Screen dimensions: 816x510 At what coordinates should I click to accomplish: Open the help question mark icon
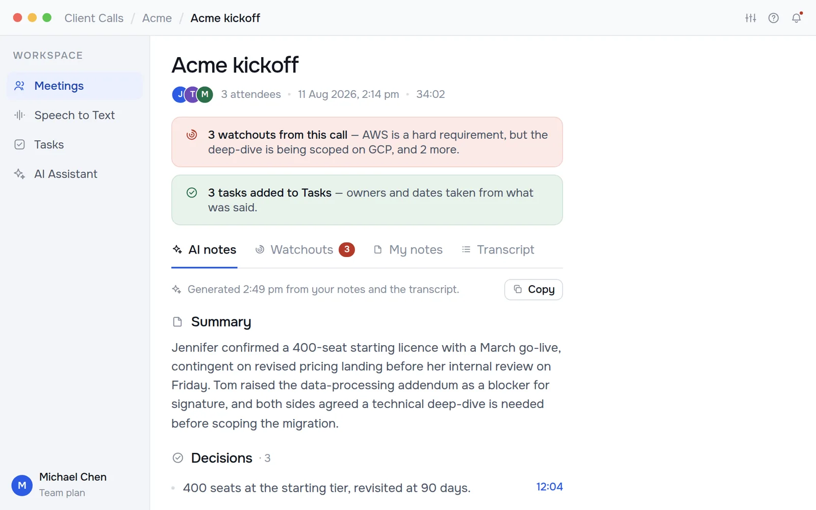pos(774,18)
